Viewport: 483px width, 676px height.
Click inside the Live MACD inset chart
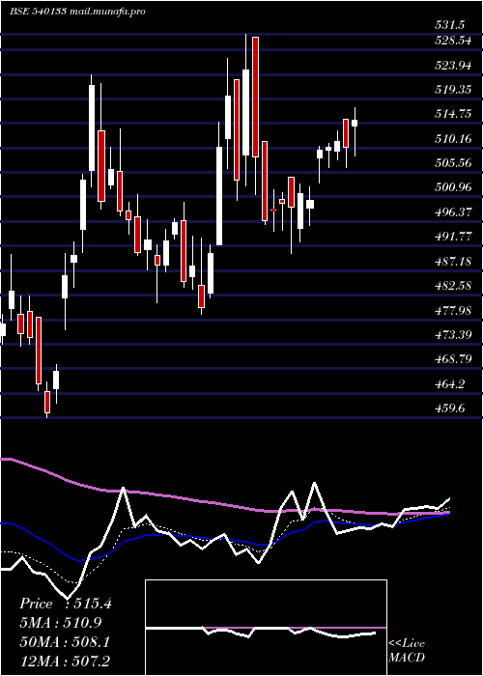pos(266,628)
